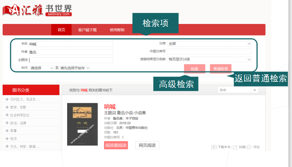Open the 每页显示10条 results dropdown

210,59
